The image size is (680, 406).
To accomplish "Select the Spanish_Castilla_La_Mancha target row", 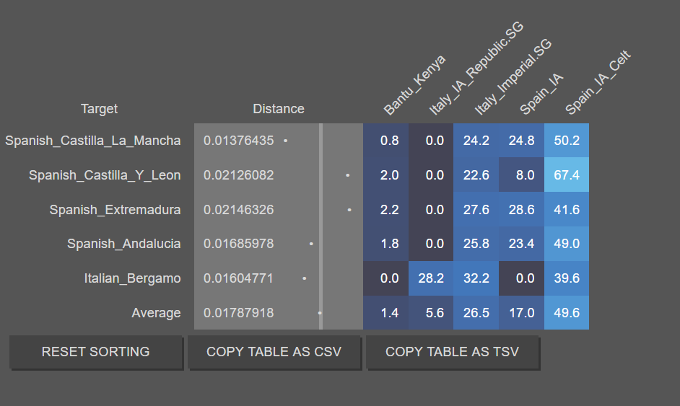I will (93, 141).
